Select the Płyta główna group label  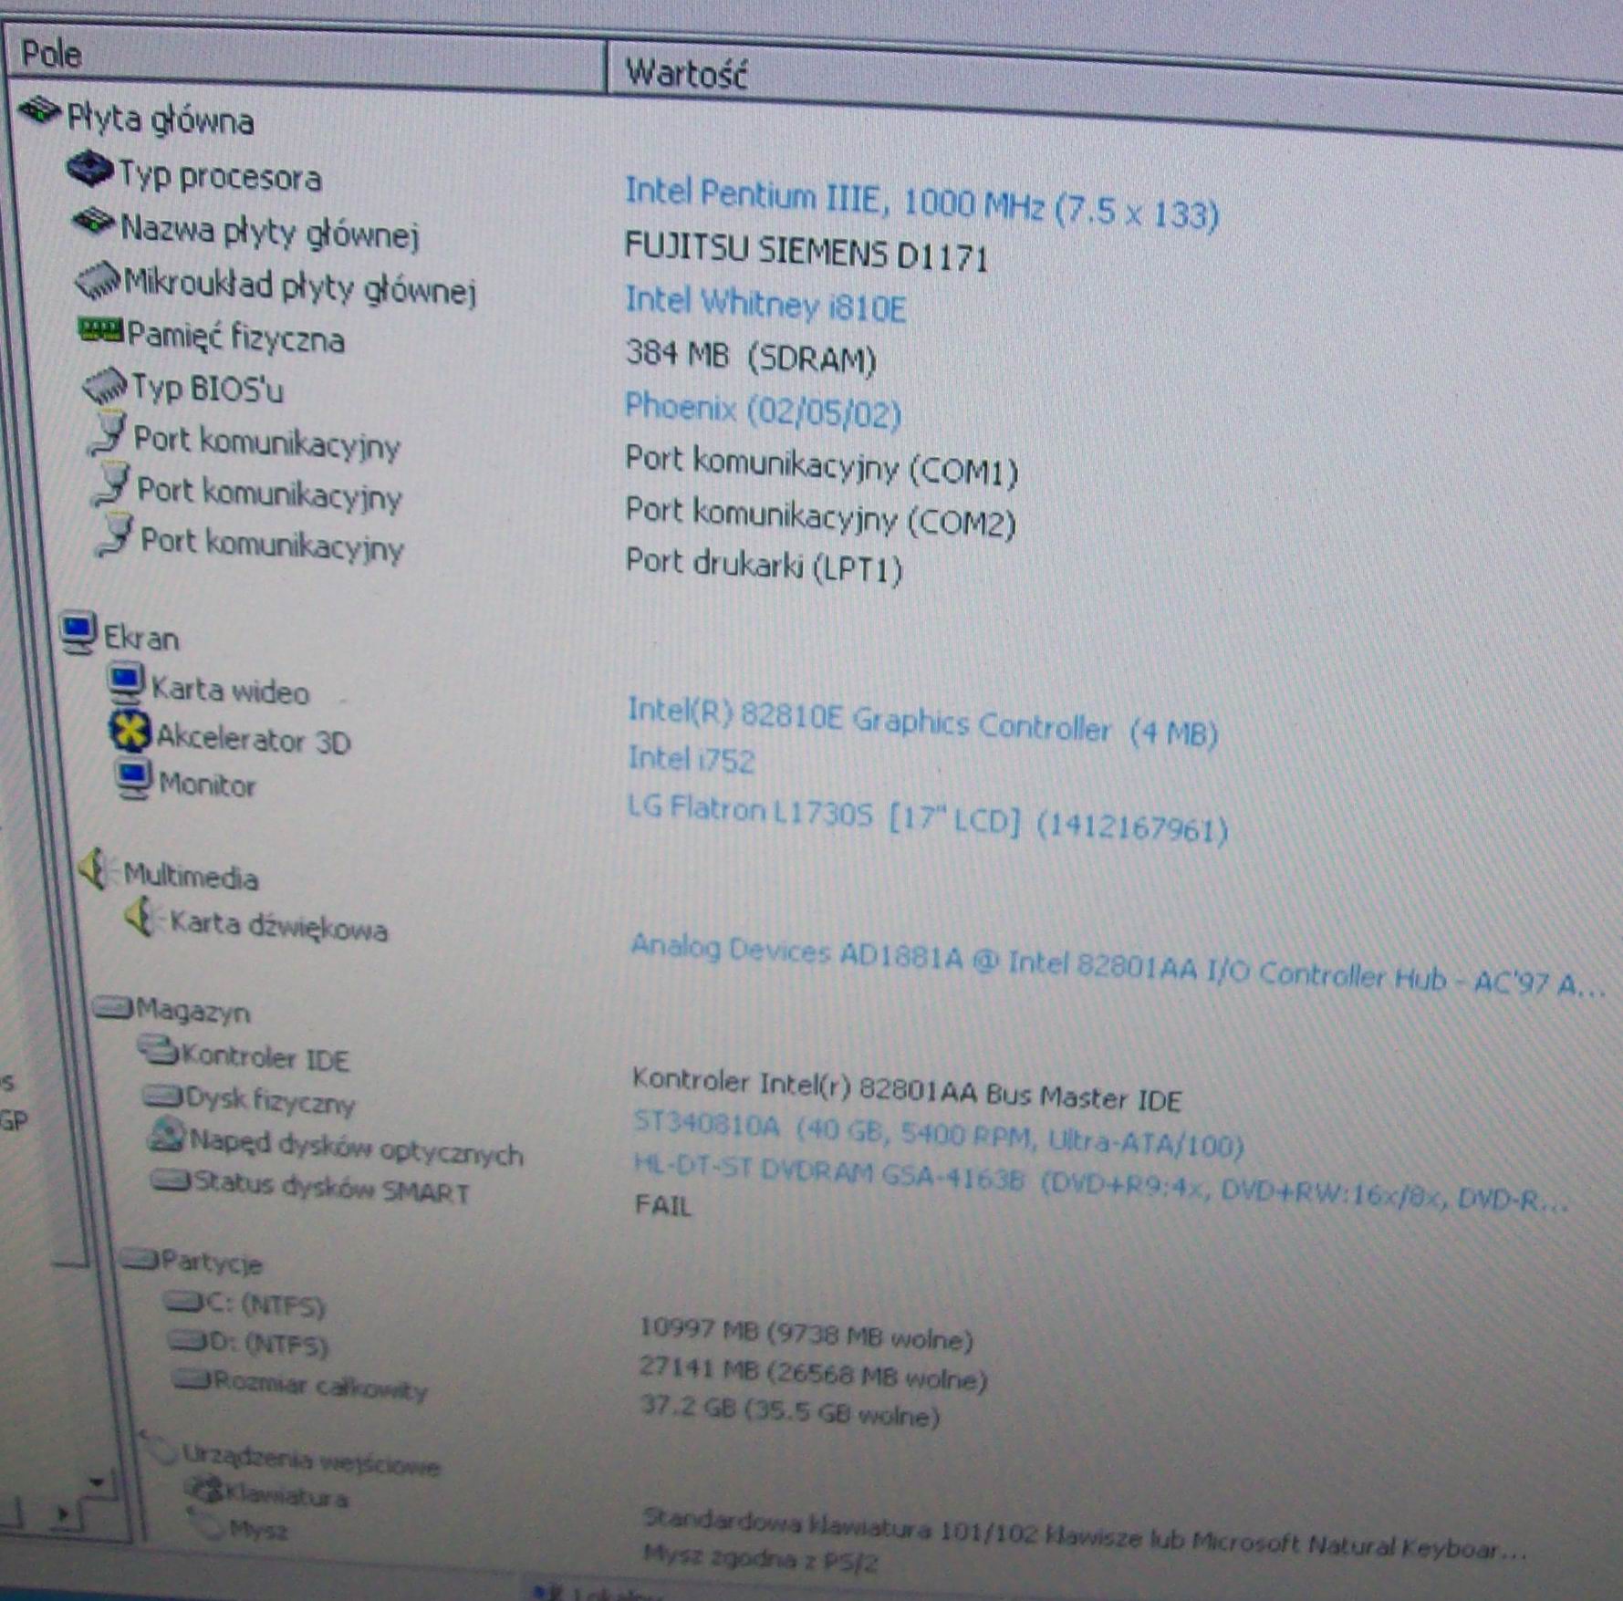click(161, 120)
